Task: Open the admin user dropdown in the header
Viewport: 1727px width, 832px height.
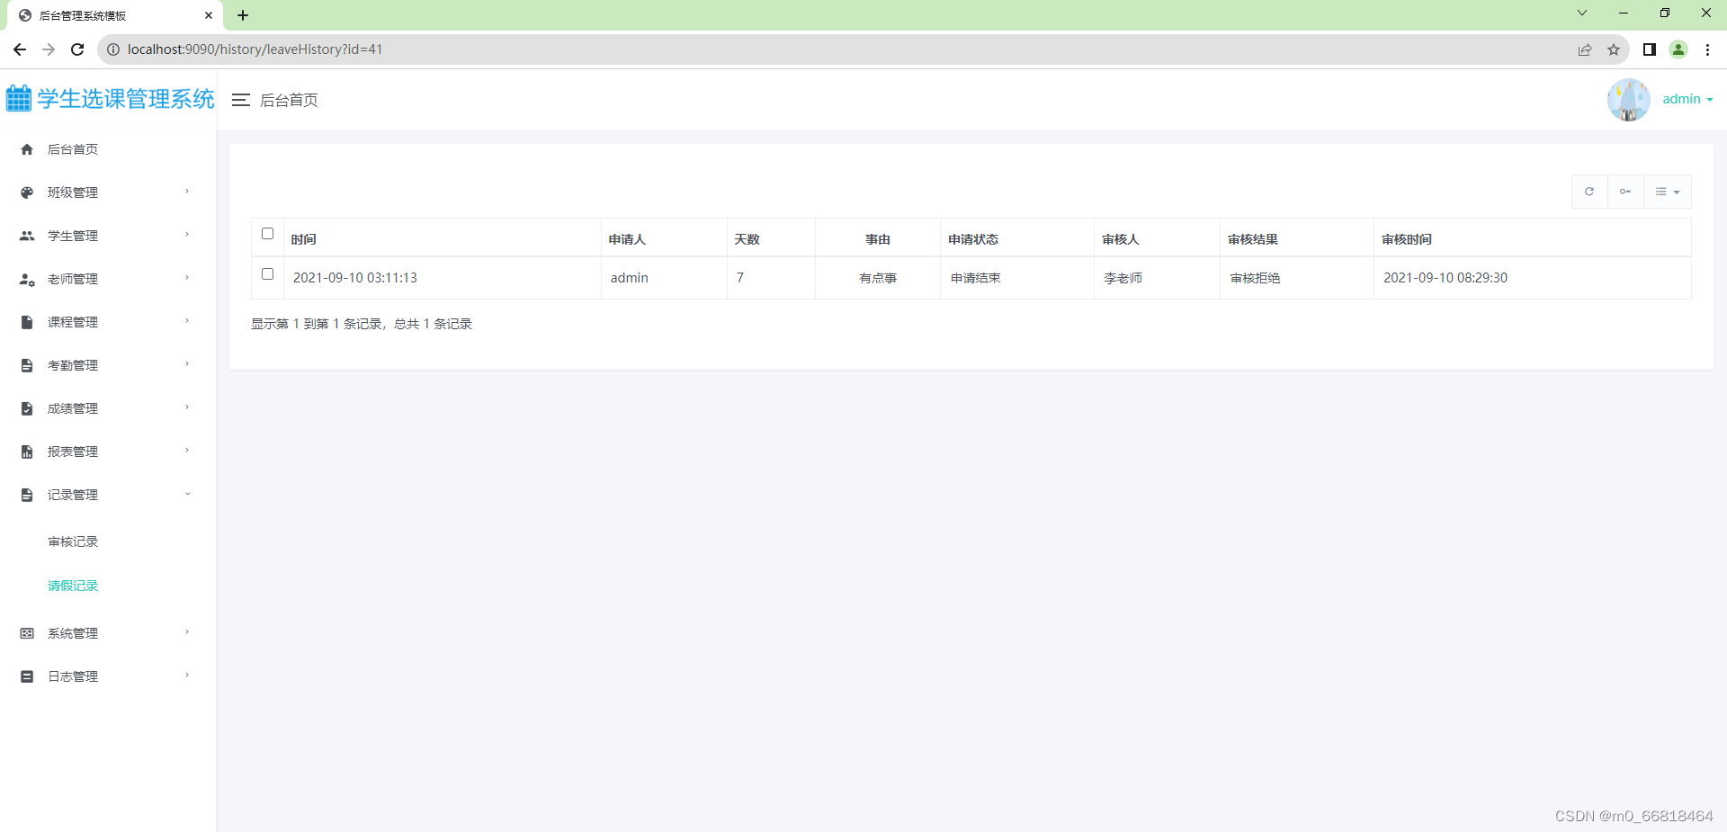Action: pyautogui.click(x=1687, y=99)
